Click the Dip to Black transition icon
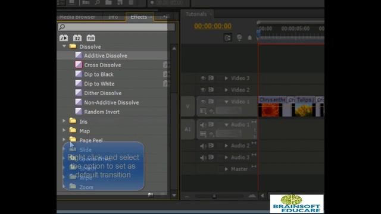 [x=79, y=74]
